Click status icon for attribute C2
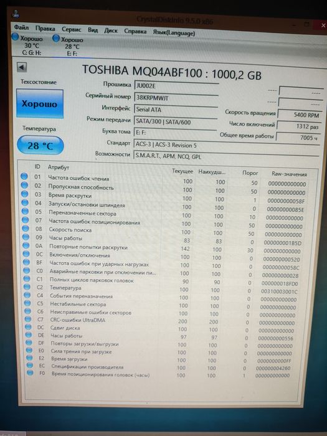This screenshot has width=327, height=436. (27, 287)
